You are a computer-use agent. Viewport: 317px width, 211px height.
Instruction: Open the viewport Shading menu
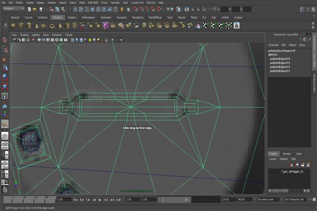pyautogui.click(x=24, y=35)
